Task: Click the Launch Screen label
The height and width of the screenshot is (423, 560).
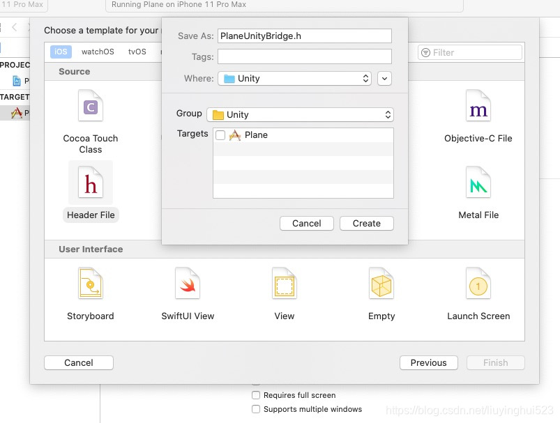Action: point(478,316)
